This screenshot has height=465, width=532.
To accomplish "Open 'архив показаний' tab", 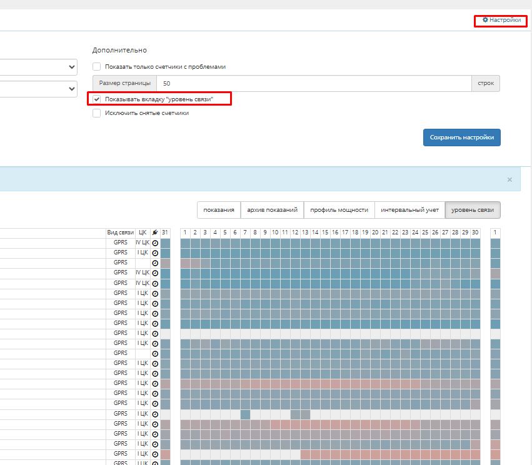I will pyautogui.click(x=272, y=210).
